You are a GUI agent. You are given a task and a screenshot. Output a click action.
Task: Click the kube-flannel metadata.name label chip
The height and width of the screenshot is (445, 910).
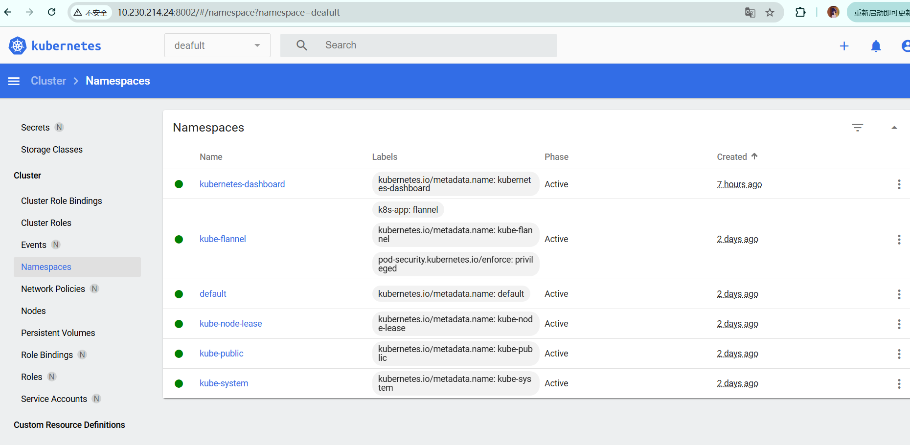pyautogui.click(x=455, y=235)
